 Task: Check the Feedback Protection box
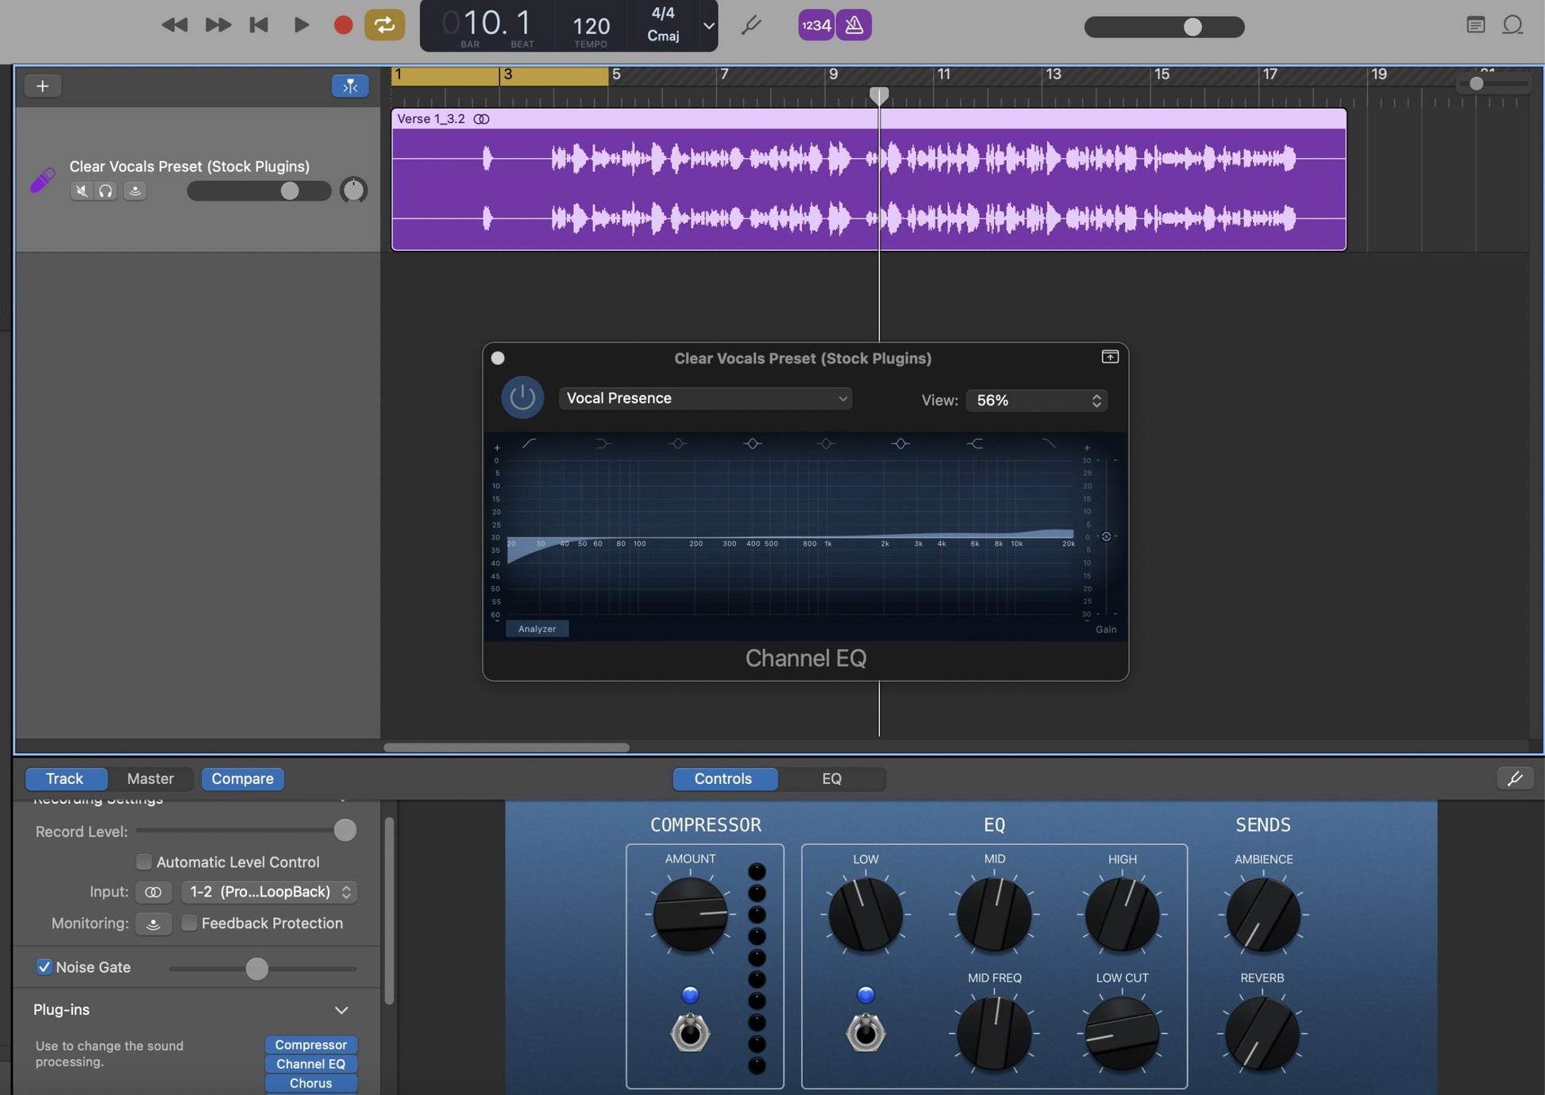(189, 923)
